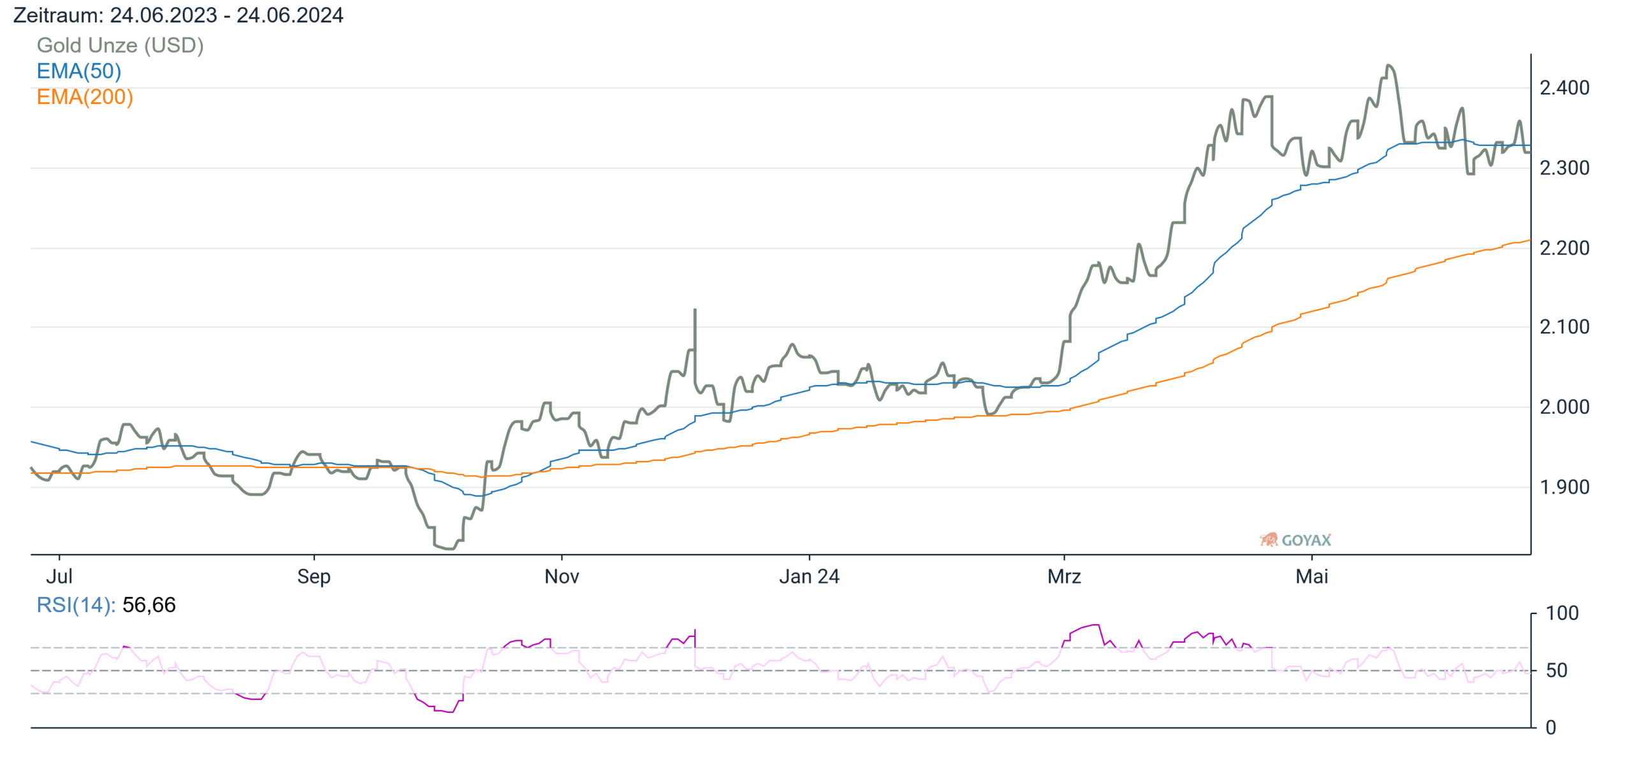Click the 2.400 price axis label
The height and width of the screenshot is (783, 1632).
[x=1564, y=87]
